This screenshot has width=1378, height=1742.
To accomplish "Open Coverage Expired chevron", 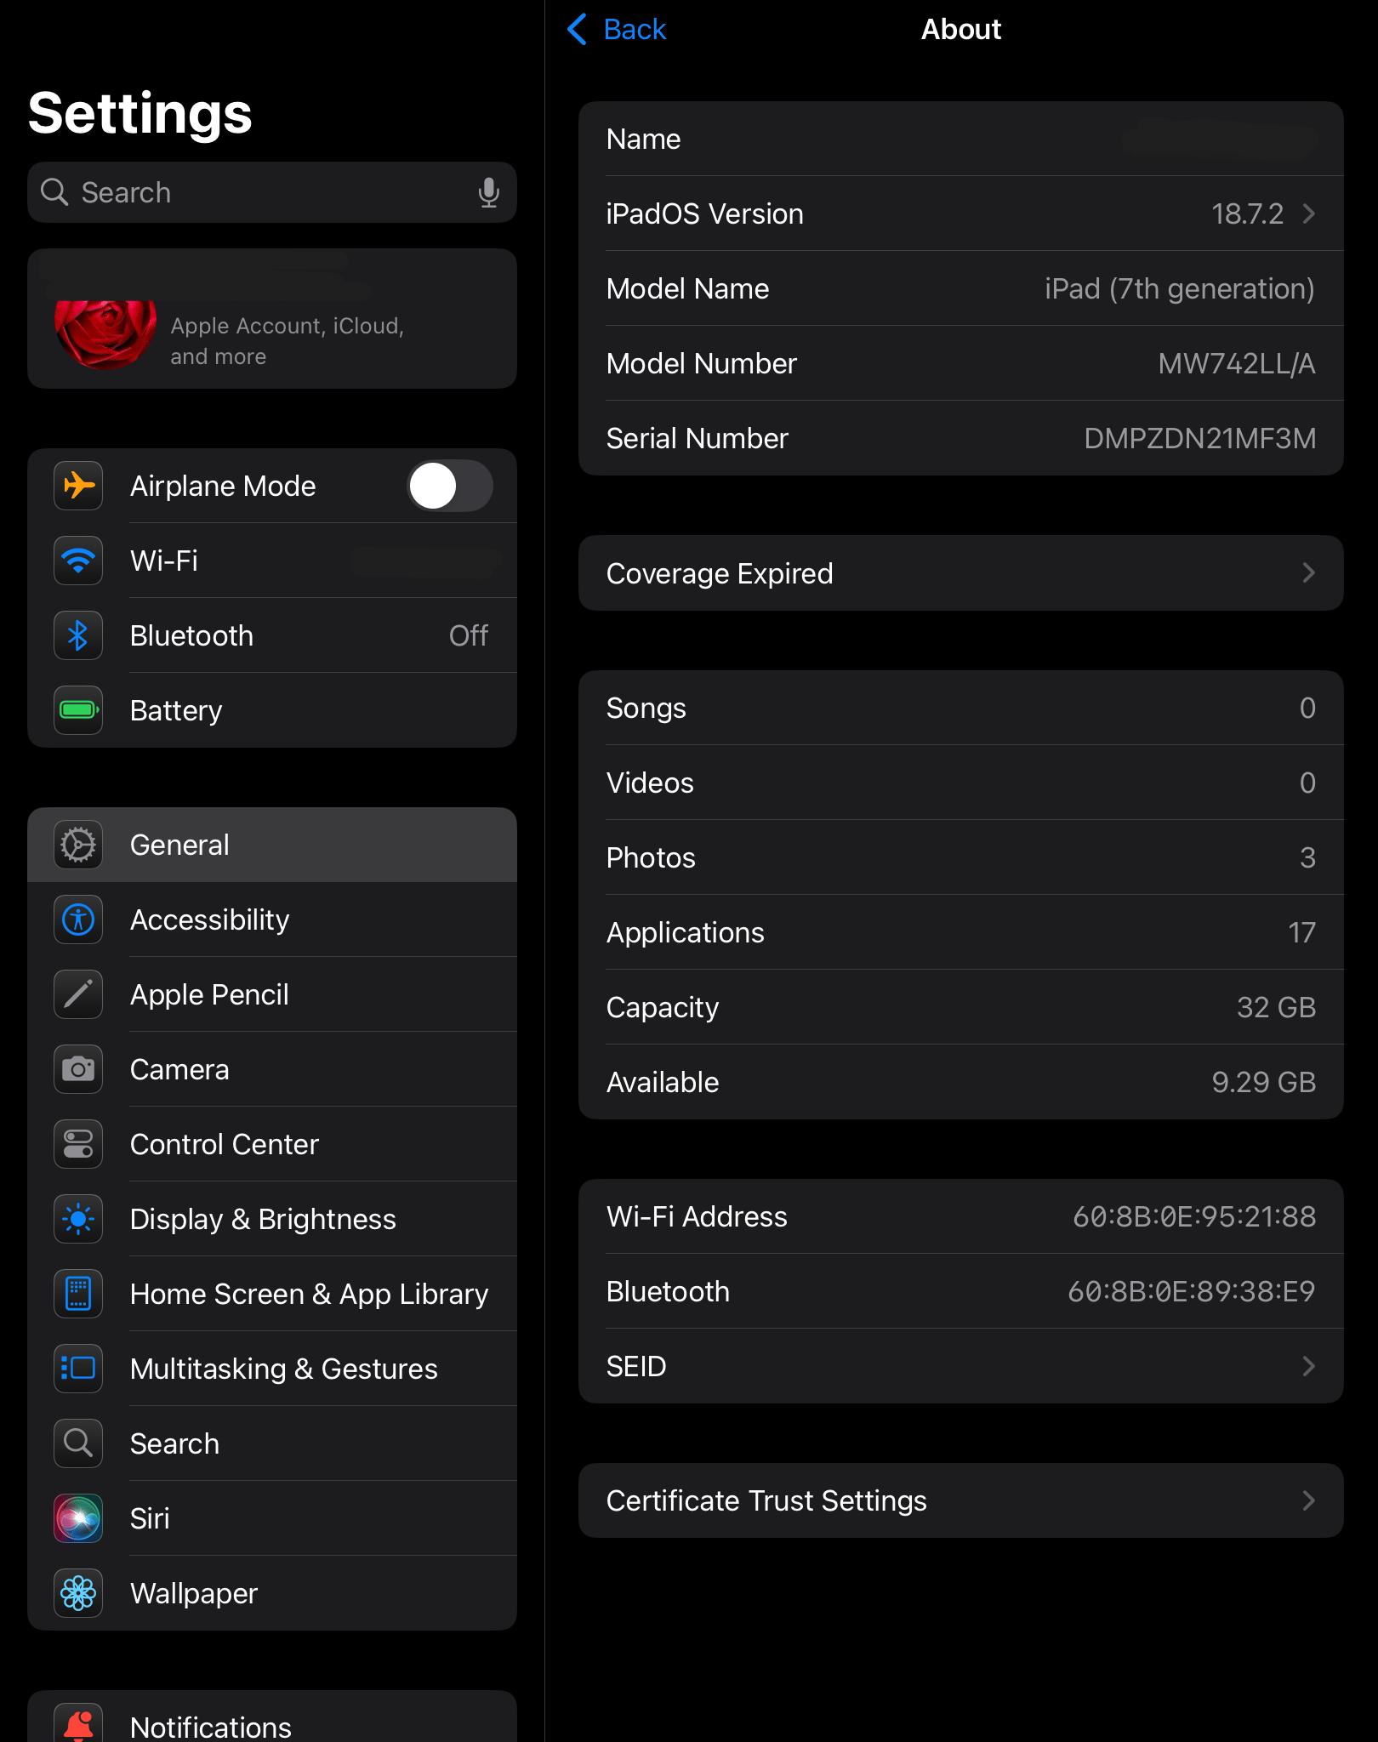I will (1309, 573).
